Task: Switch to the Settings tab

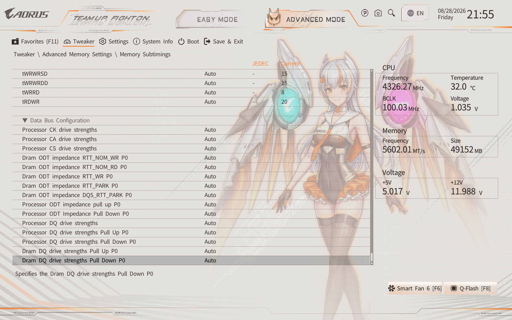Action: (x=114, y=42)
